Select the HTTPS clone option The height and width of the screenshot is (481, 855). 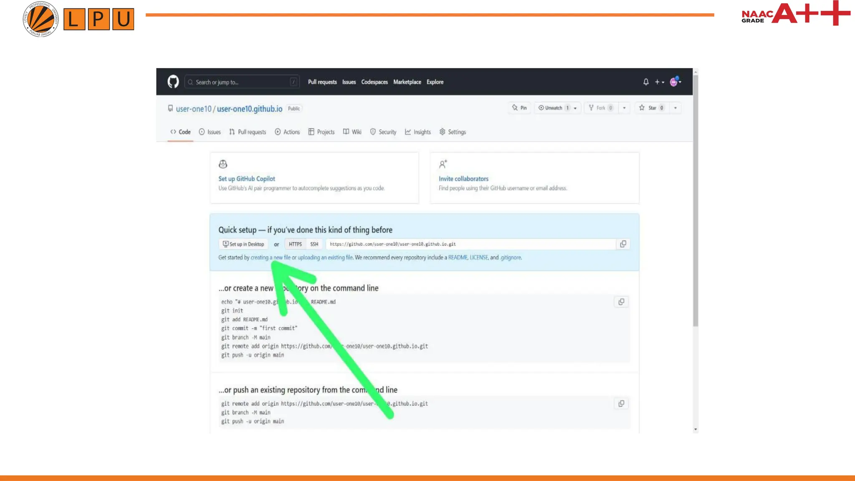pyautogui.click(x=295, y=244)
